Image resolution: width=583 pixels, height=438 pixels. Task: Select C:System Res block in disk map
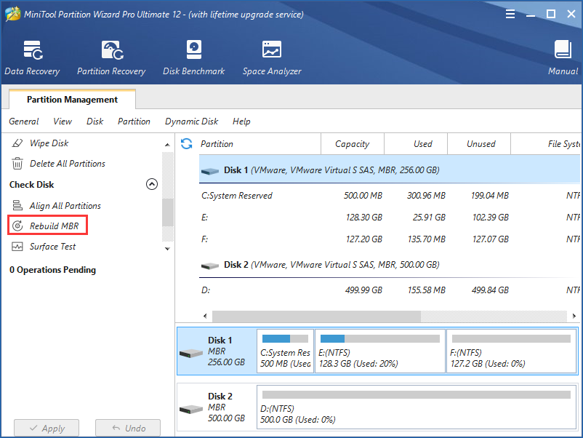[285, 351]
